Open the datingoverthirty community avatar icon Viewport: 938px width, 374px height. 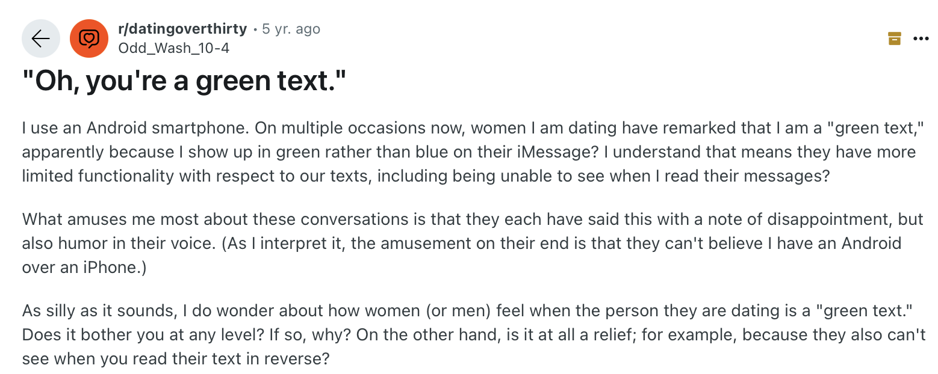click(x=89, y=39)
